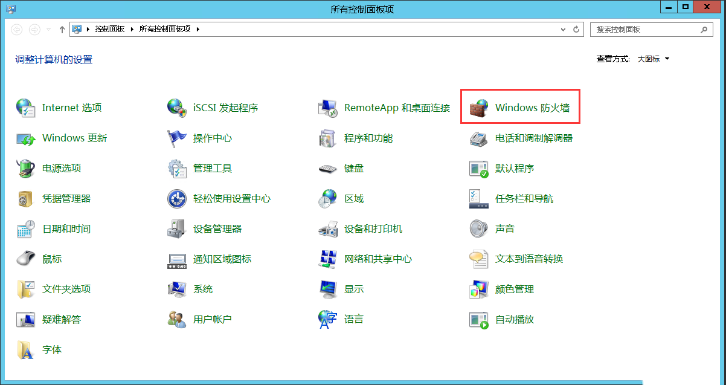The height and width of the screenshot is (385, 726).
Task: Open the 用户帐户 people icon
Action: click(176, 319)
